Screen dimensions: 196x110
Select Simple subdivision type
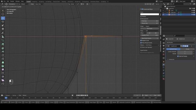tap(187, 49)
